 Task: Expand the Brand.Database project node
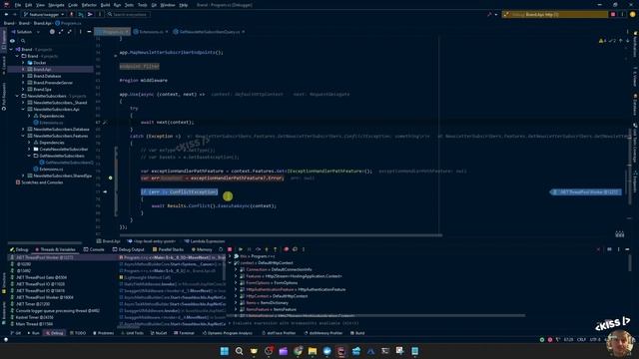click(x=23, y=76)
